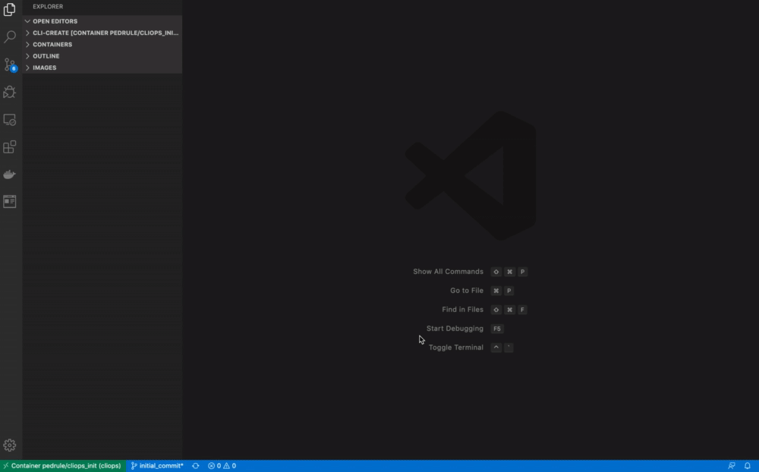Open the activity bar icon below Docker
759x472 pixels.
coord(10,201)
